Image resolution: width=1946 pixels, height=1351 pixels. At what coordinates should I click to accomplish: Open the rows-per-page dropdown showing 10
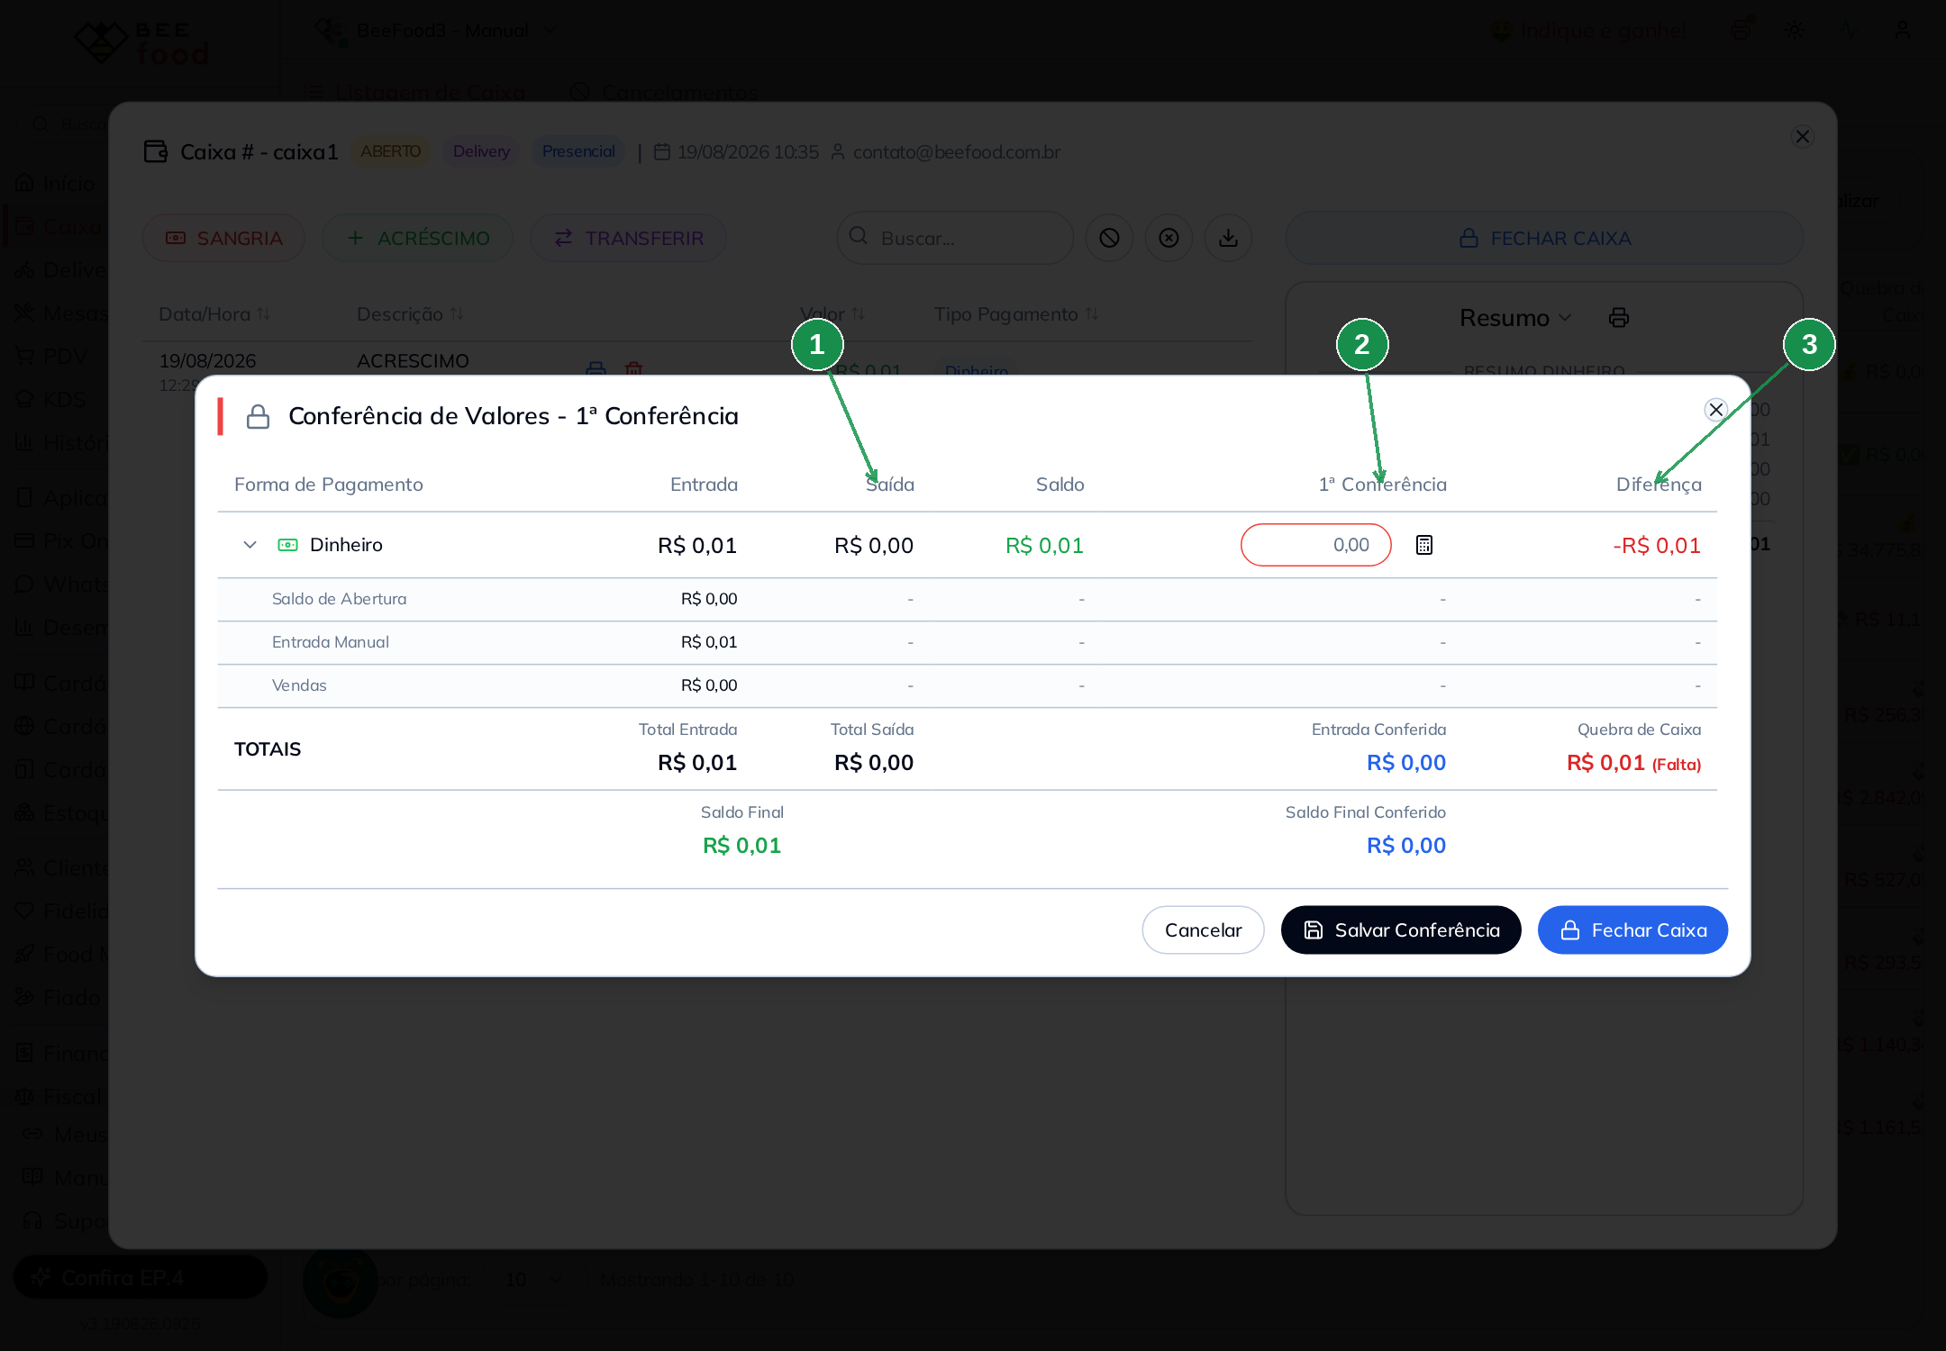click(x=533, y=1280)
